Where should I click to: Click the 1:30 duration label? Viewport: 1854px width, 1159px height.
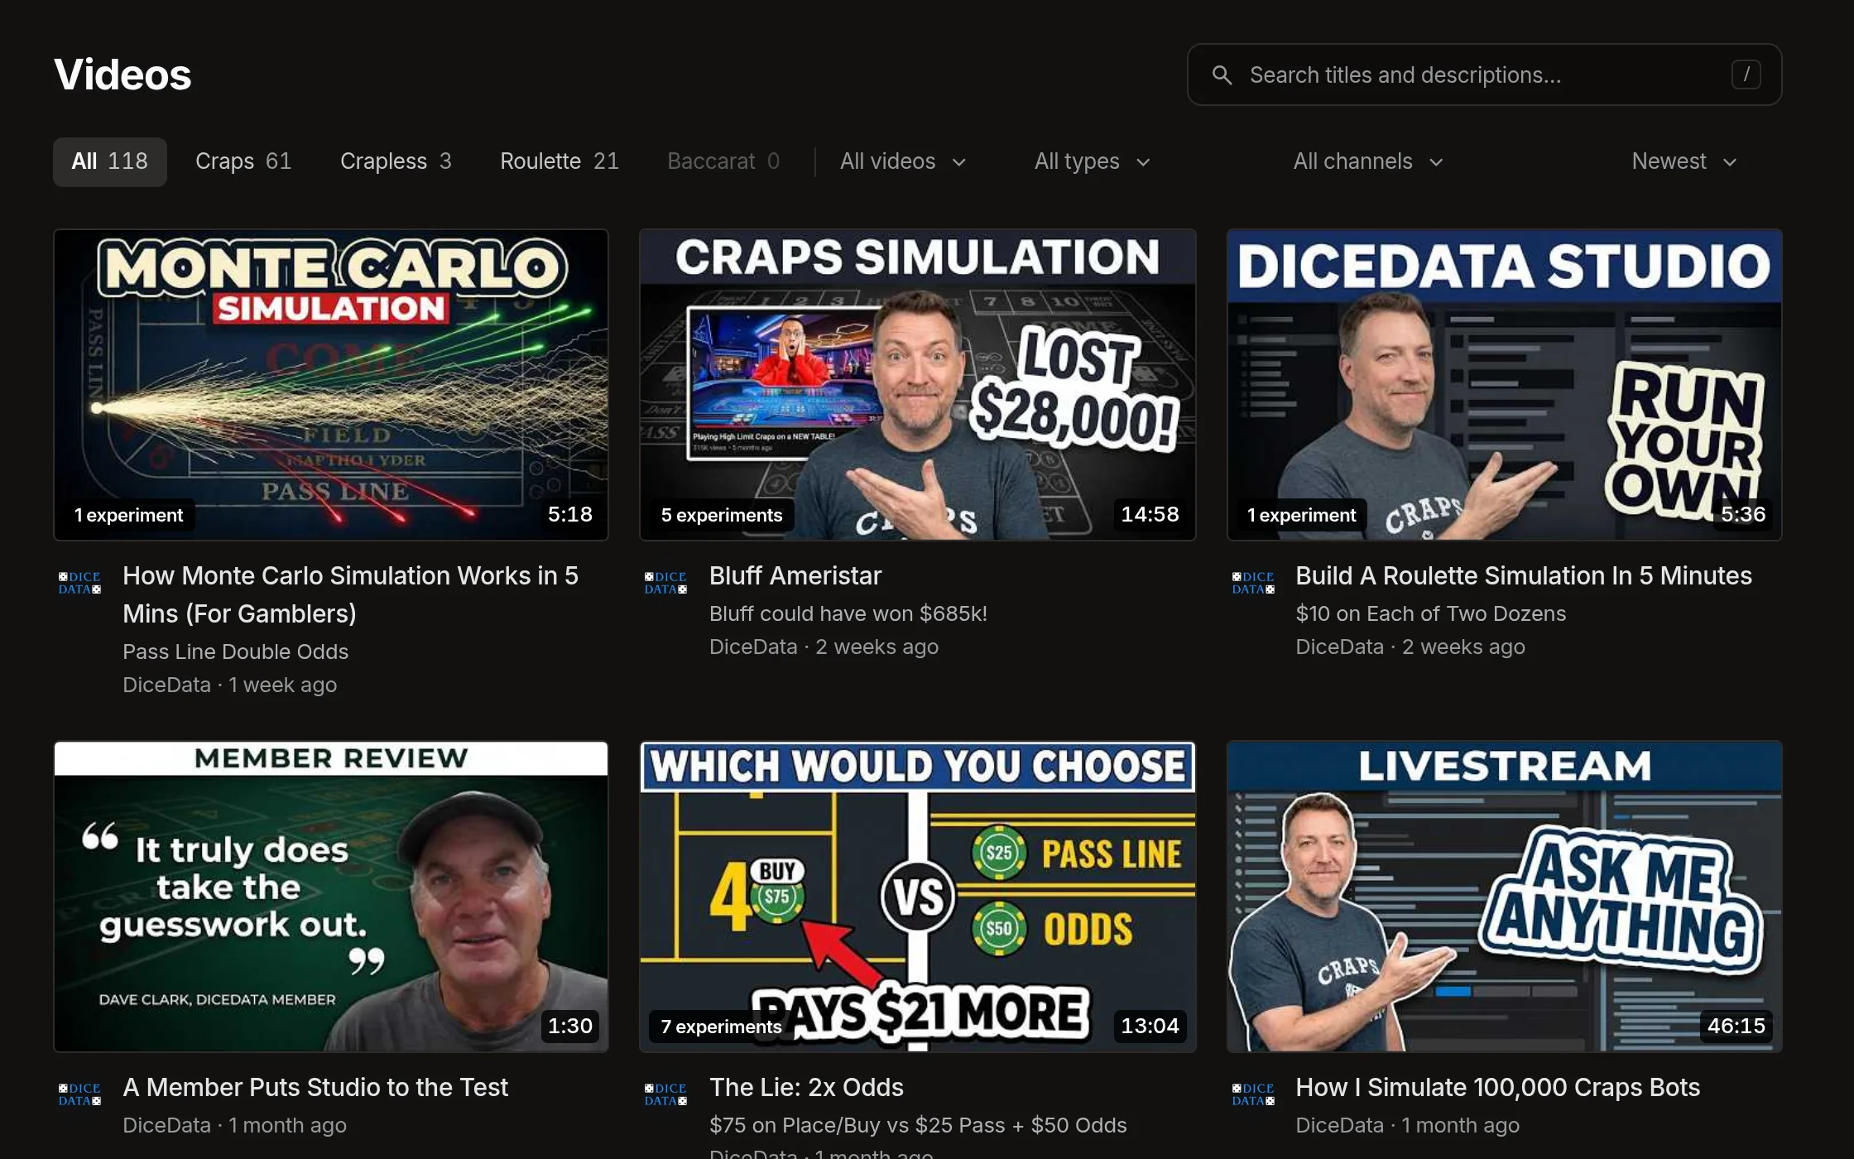(570, 1026)
